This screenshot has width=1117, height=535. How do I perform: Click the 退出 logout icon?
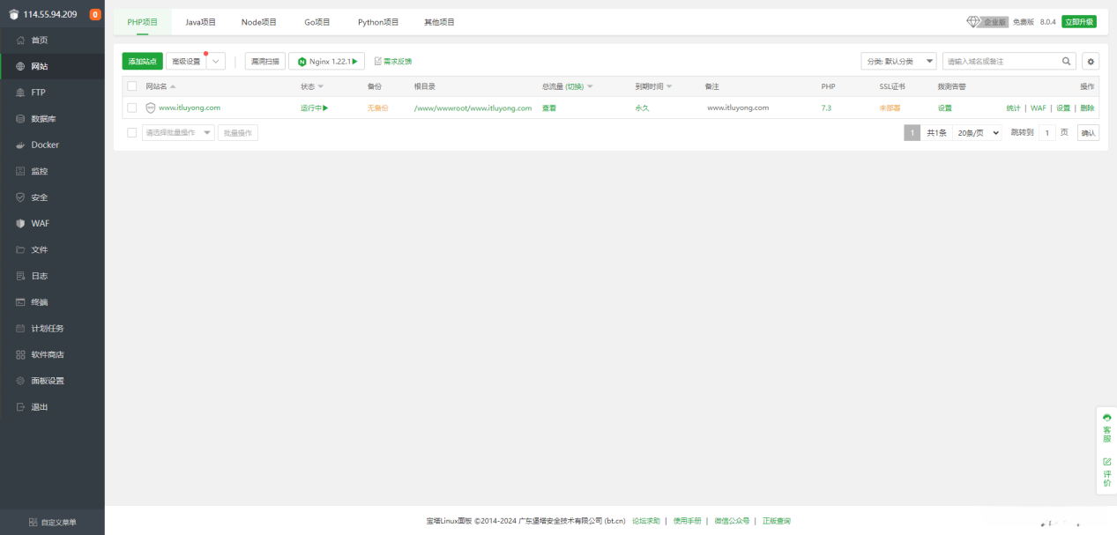point(21,407)
